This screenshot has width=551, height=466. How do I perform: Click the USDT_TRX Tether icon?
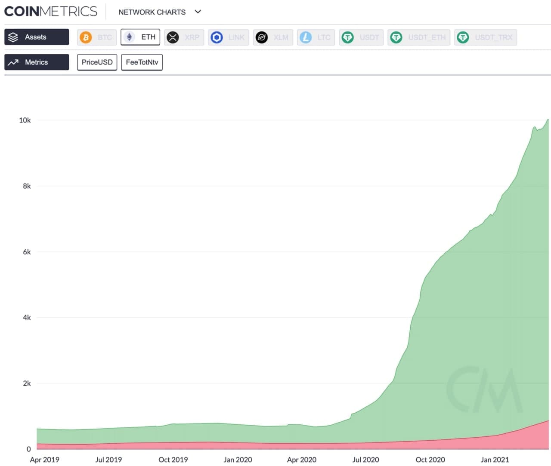pyautogui.click(x=463, y=37)
